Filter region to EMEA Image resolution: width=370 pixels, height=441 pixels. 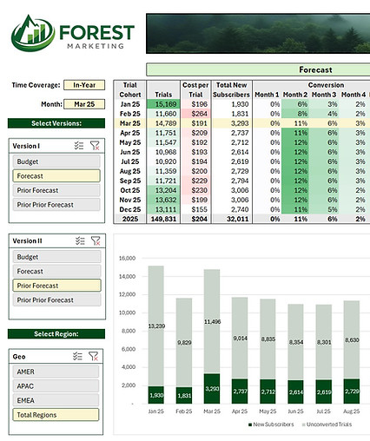56,400
